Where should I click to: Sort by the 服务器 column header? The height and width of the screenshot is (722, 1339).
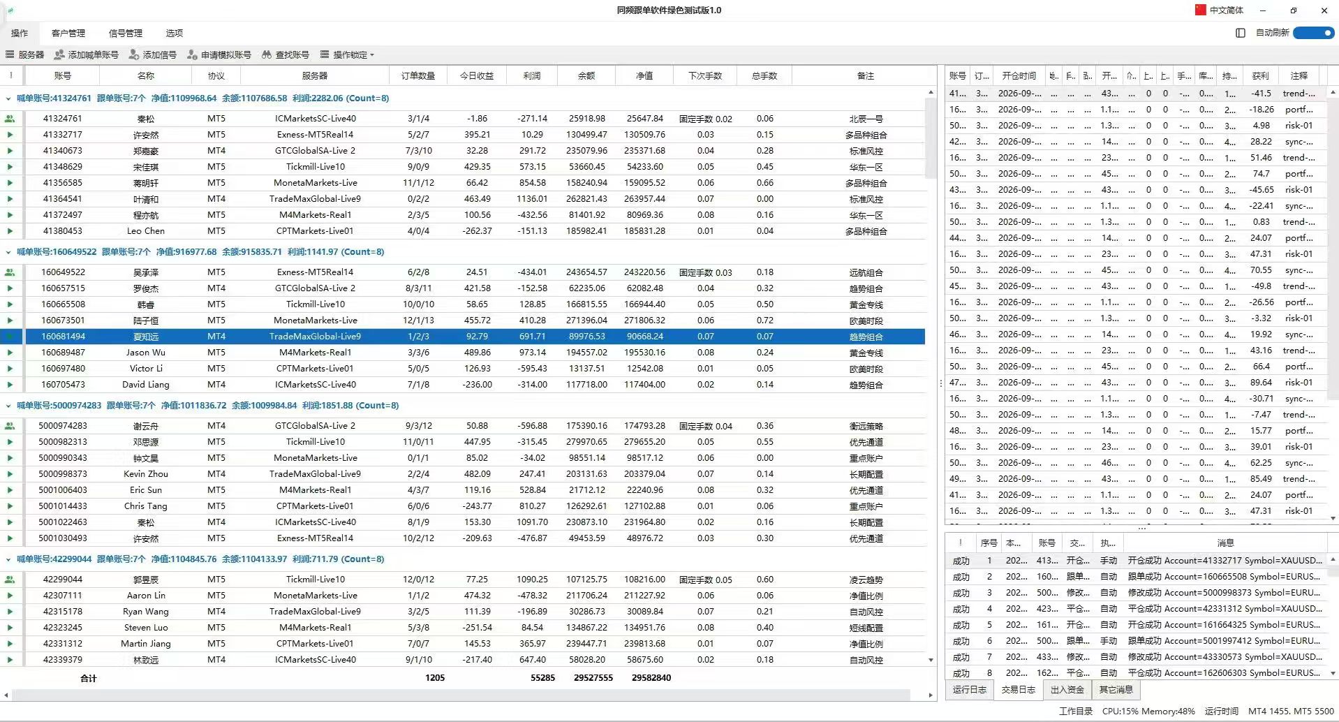coord(315,75)
